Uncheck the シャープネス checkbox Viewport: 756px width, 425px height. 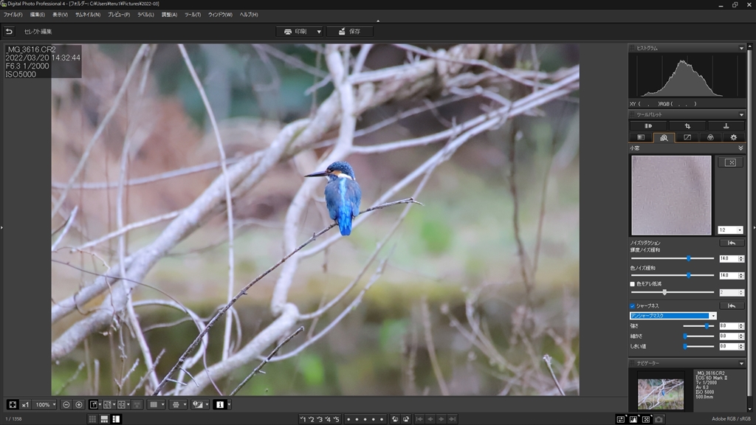(x=632, y=306)
